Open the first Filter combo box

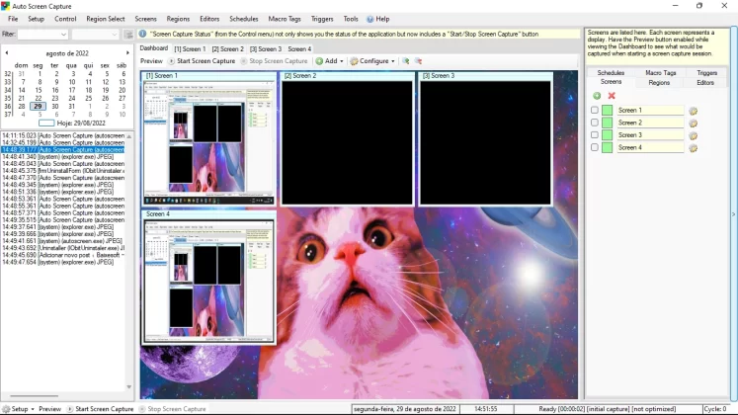43,35
